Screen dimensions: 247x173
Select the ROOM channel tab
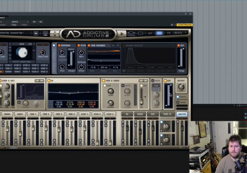pyautogui.click(x=140, y=114)
